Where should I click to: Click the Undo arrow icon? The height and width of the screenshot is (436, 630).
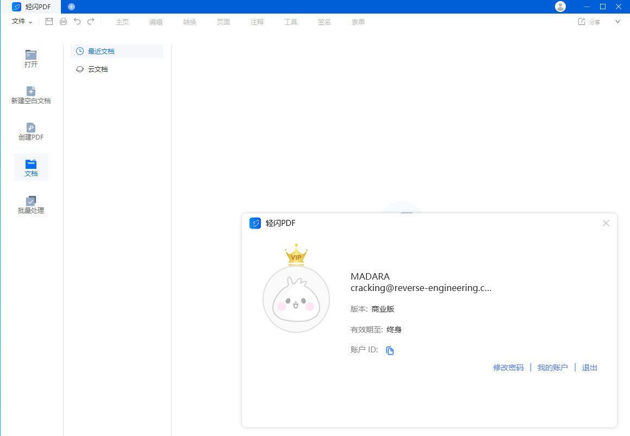point(77,22)
